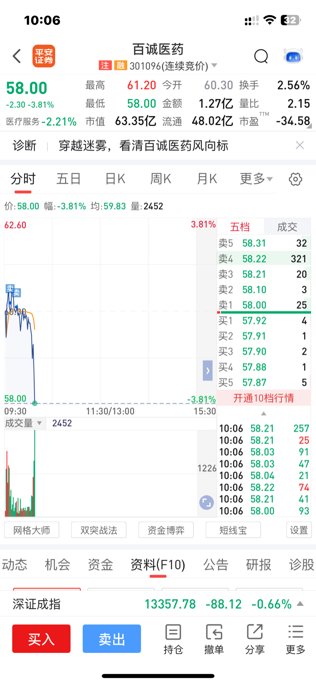Tap the red 买入 button

[x=41, y=639]
